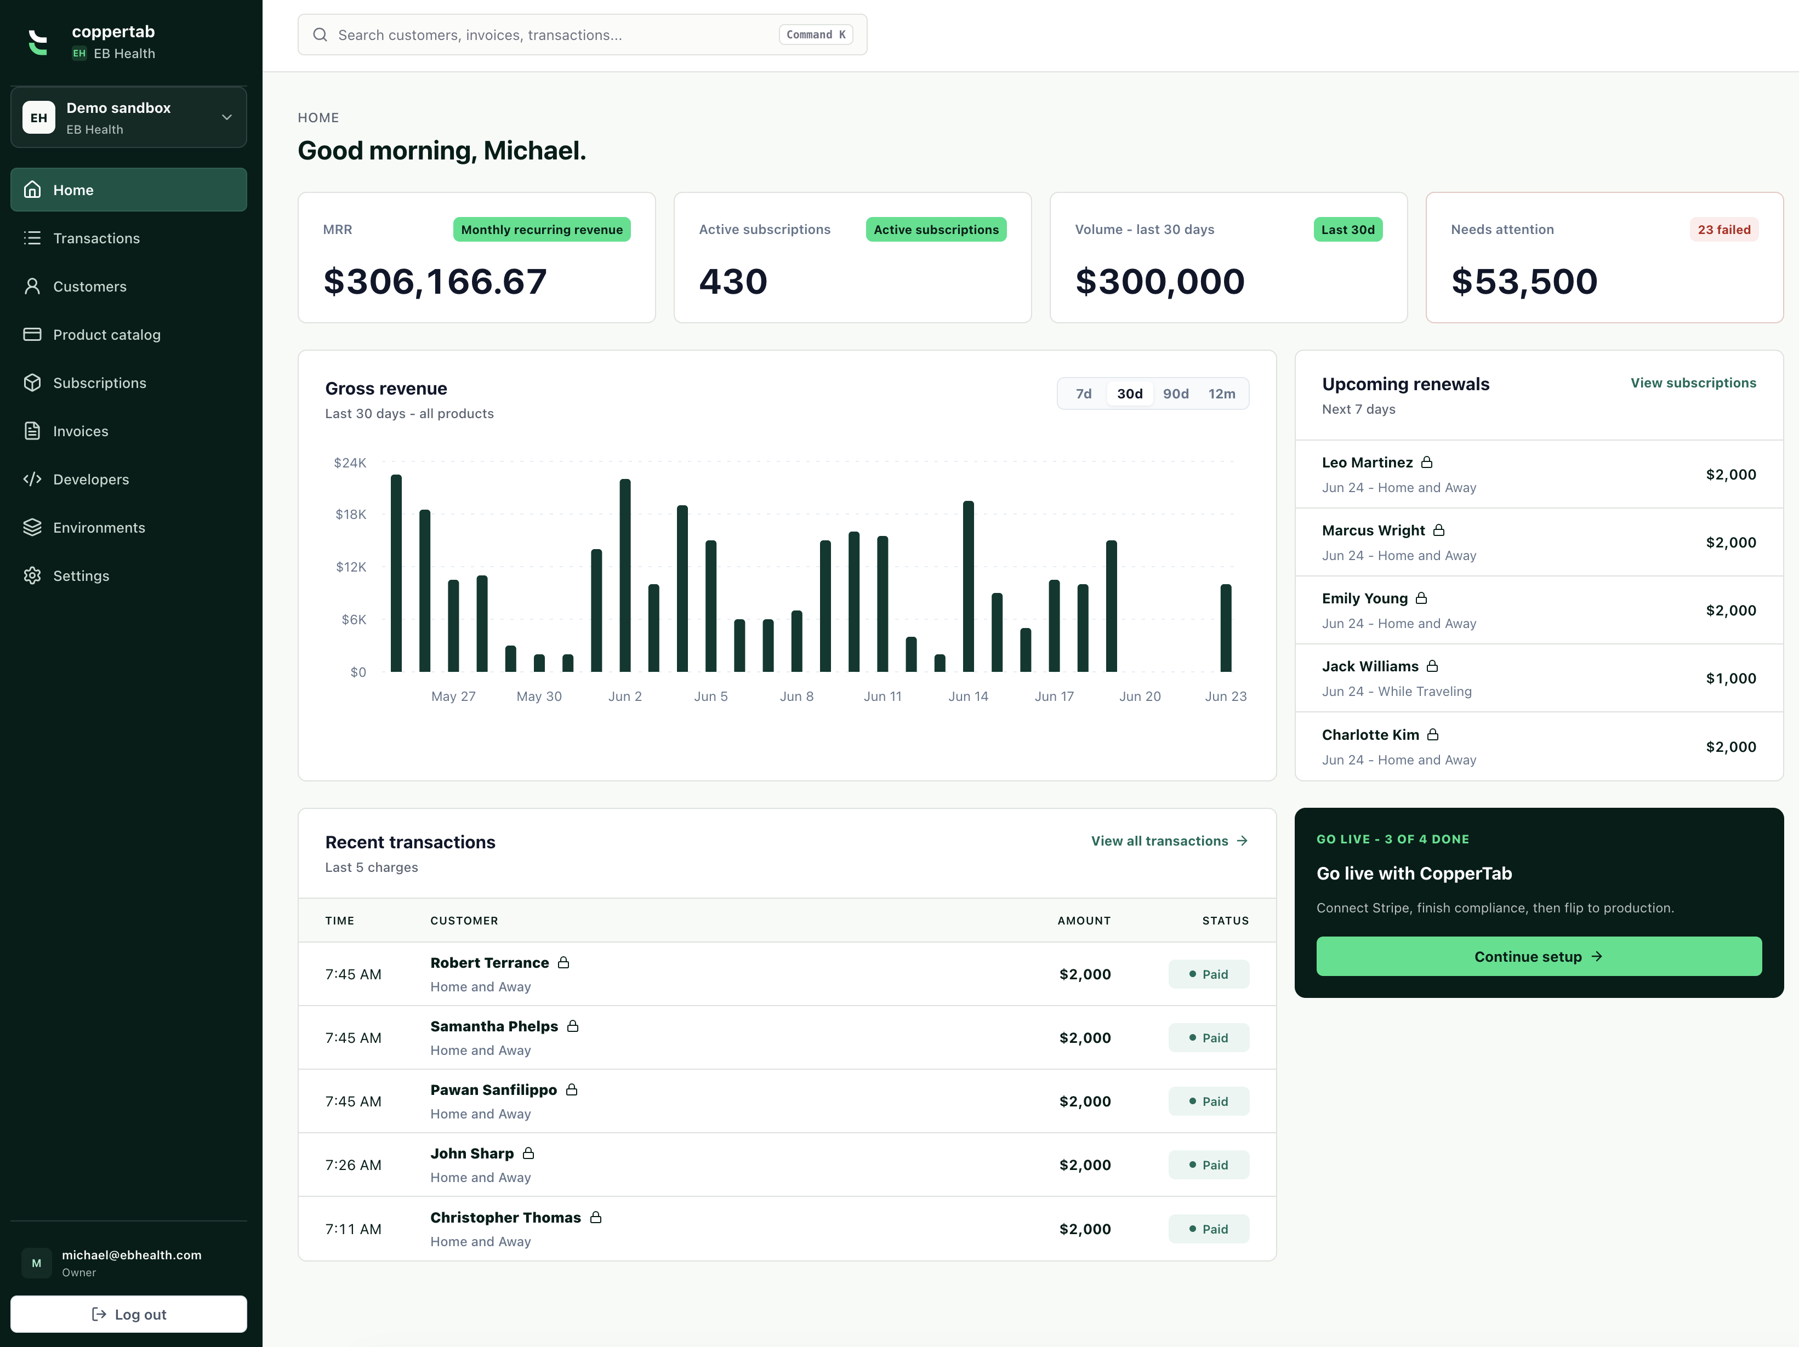Select the 12m chart range
Screen dimensions: 1799x1347
click(1222, 393)
